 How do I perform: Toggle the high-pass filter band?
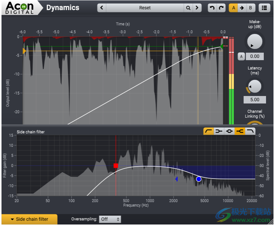[208, 131]
